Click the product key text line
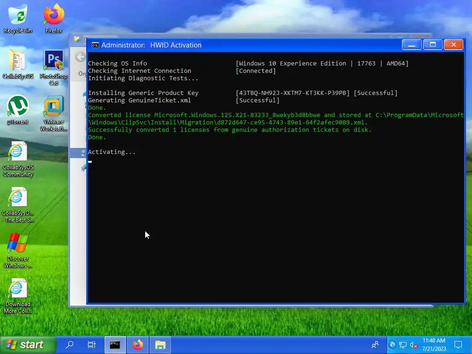The image size is (472, 354). [x=242, y=93]
